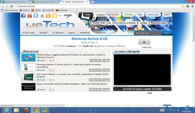Screen dimensions: 195x113
Task: Click the orange RSS feed icon
Action: coord(48,16)
